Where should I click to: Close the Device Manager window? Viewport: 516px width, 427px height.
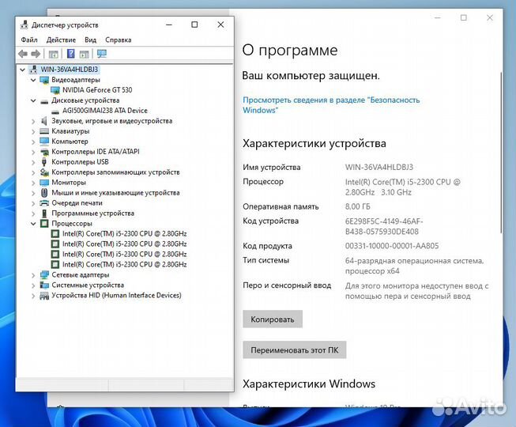click(x=220, y=25)
